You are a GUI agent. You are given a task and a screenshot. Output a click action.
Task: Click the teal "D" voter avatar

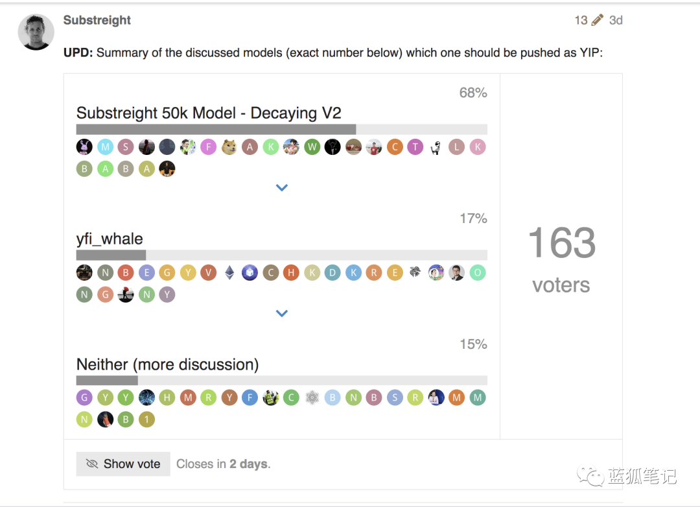click(332, 273)
